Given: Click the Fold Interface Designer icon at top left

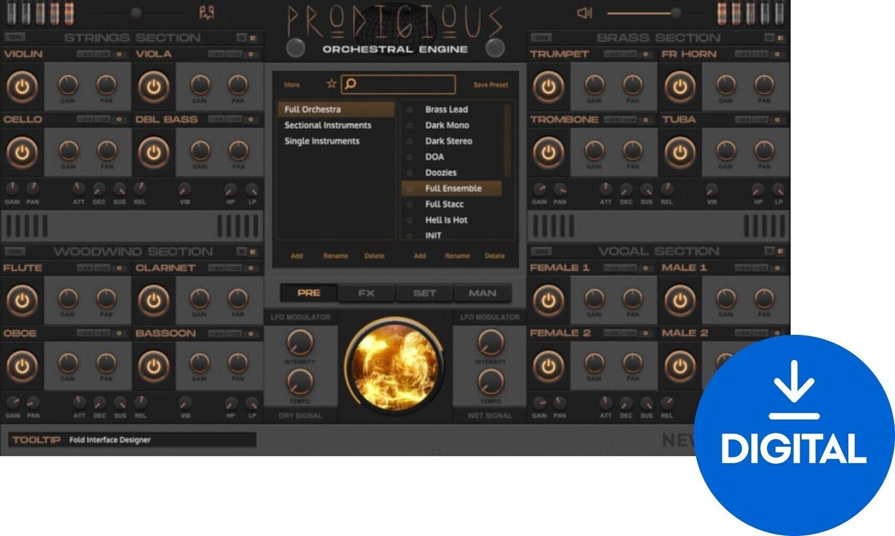Looking at the screenshot, I should [x=207, y=13].
